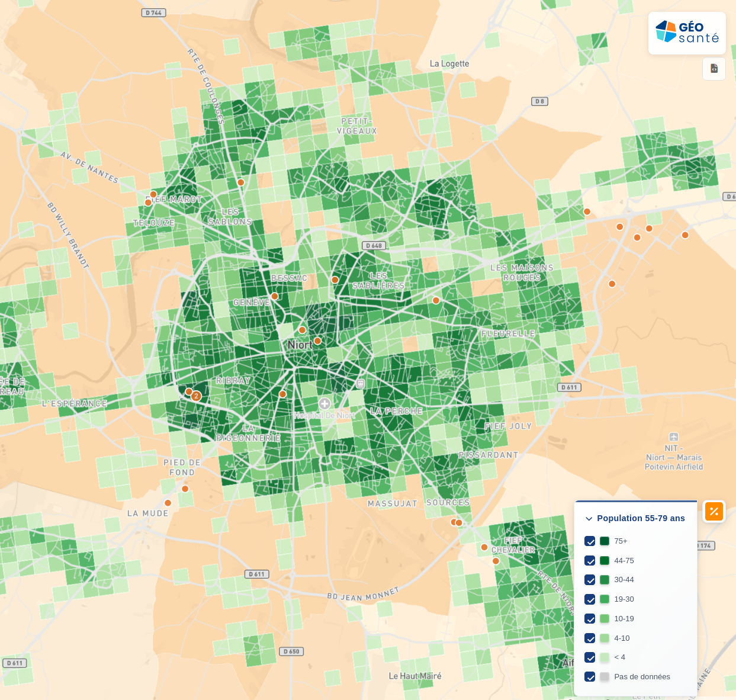Uncheck the 10-19 population range
Image resolution: width=736 pixels, height=700 pixels.
pos(590,618)
